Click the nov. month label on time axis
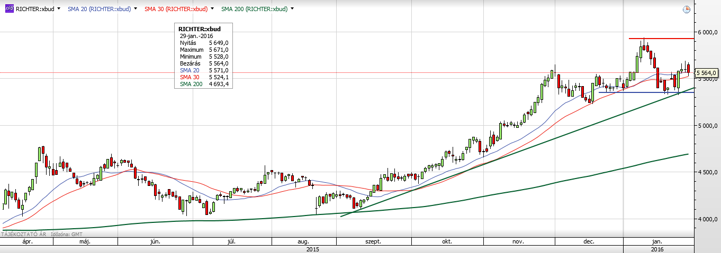Screen dimensions: 721x253 pyautogui.click(x=518, y=241)
